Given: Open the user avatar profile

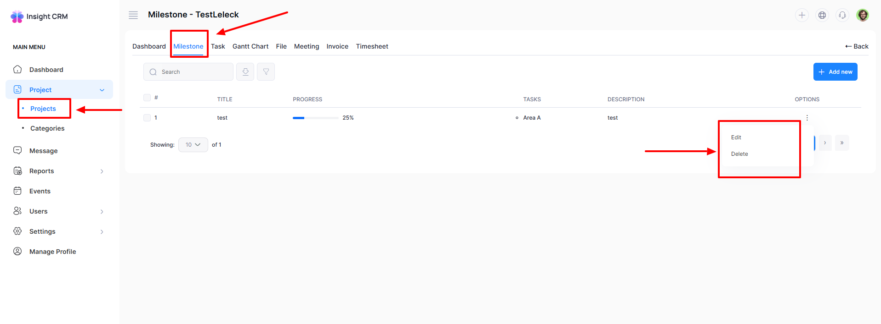Looking at the screenshot, I should (x=863, y=15).
